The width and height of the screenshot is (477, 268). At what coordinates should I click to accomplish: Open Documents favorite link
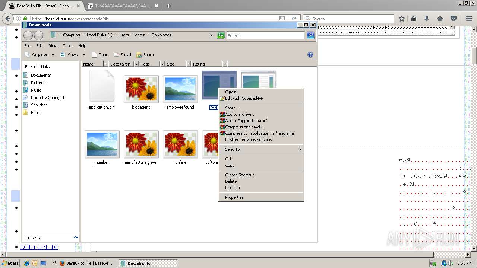[41, 75]
